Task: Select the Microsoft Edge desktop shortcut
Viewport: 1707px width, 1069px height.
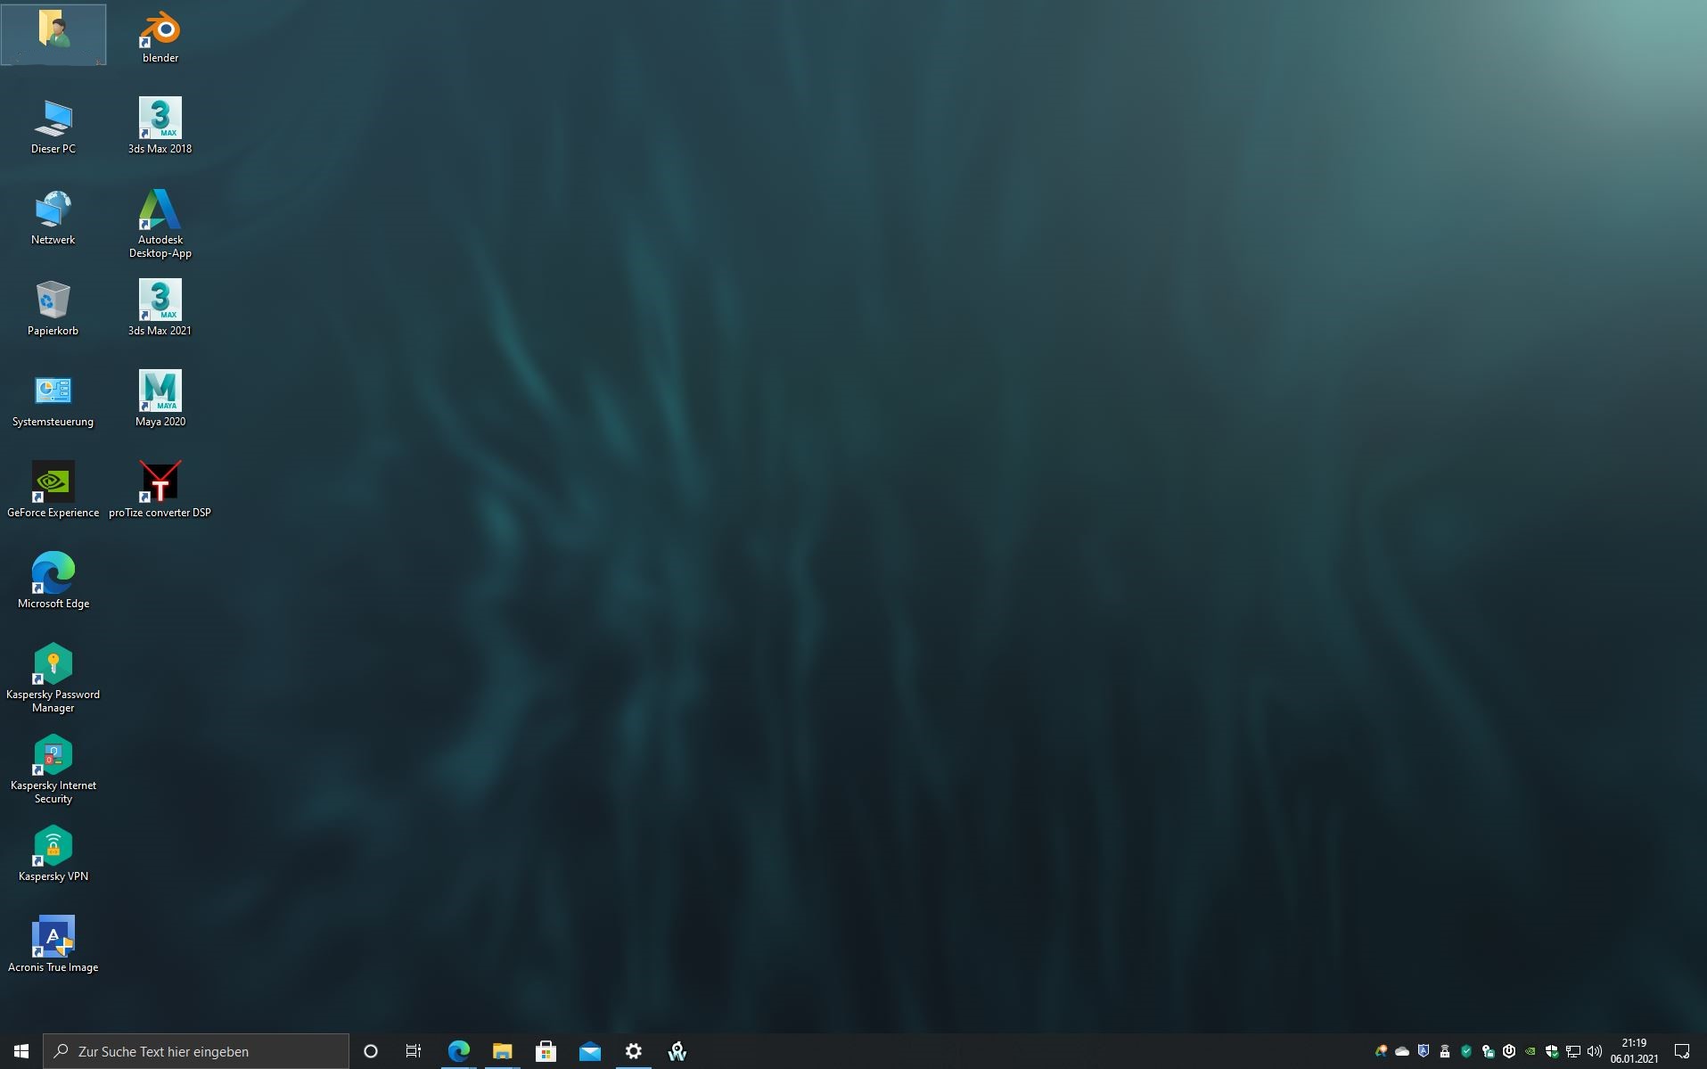Action: 53,581
